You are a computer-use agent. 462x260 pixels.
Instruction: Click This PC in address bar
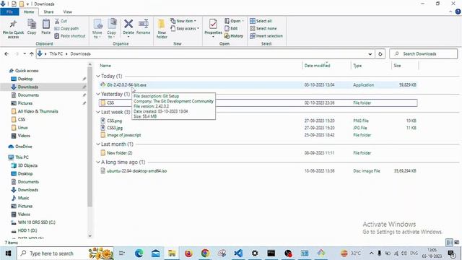[56, 53]
